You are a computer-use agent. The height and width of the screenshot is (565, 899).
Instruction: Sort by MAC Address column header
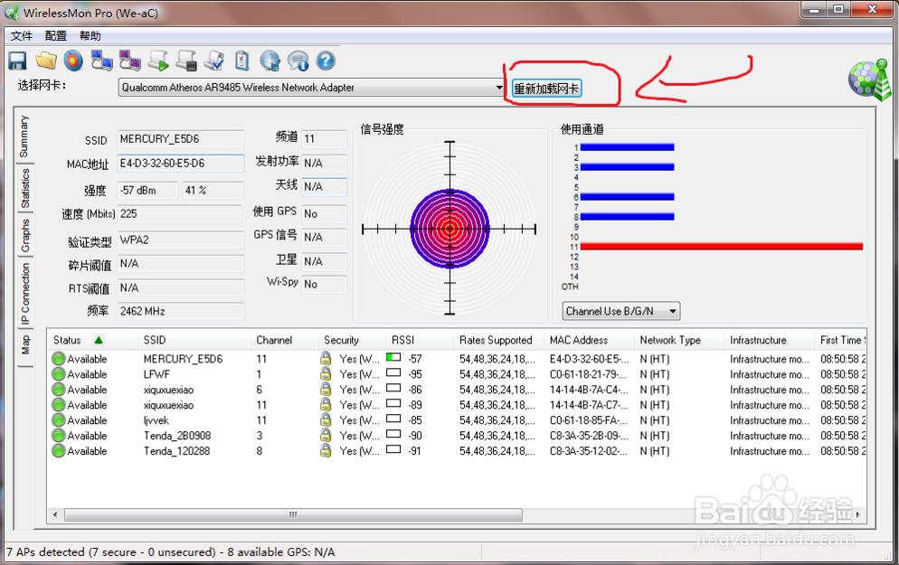tap(589, 340)
